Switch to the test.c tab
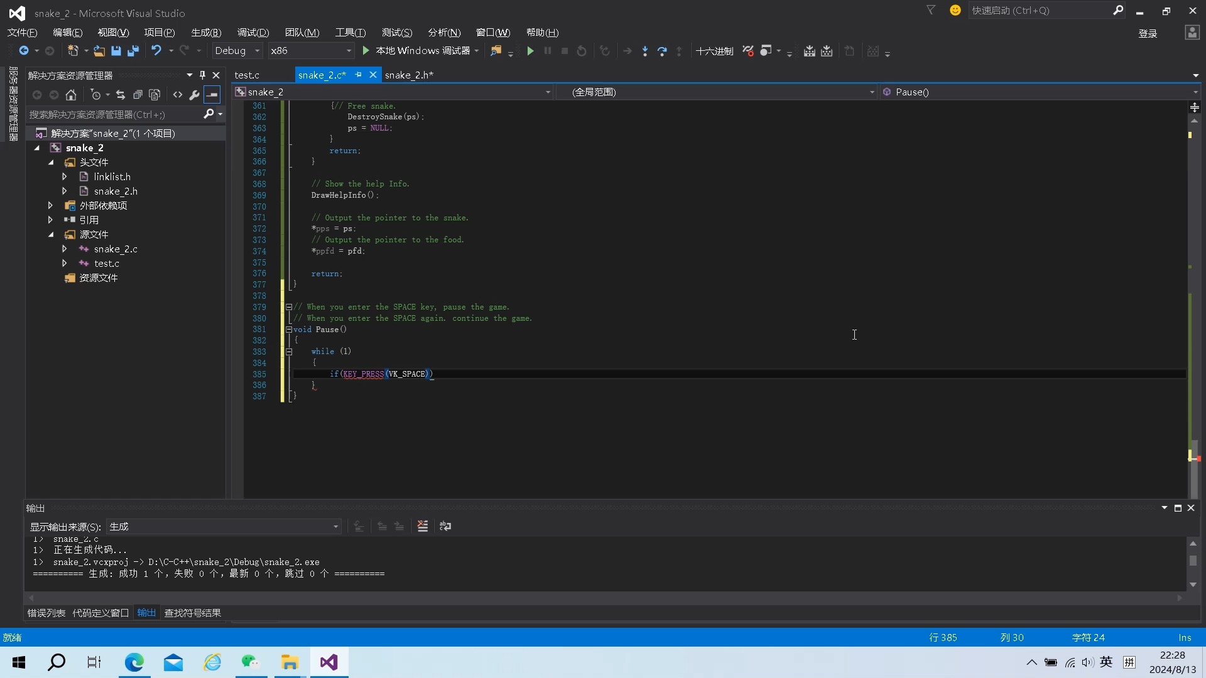This screenshot has height=678, width=1206. [247, 75]
